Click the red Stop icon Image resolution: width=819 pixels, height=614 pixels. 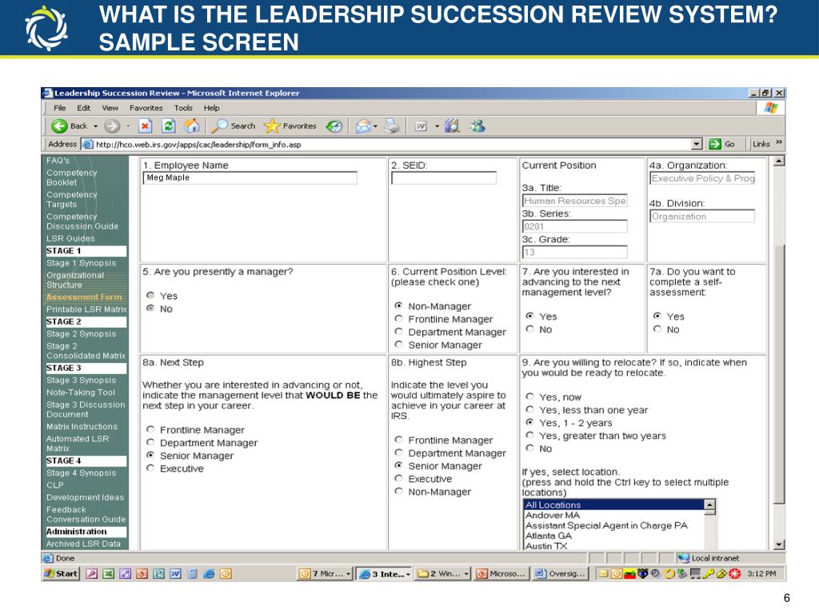pyautogui.click(x=146, y=126)
